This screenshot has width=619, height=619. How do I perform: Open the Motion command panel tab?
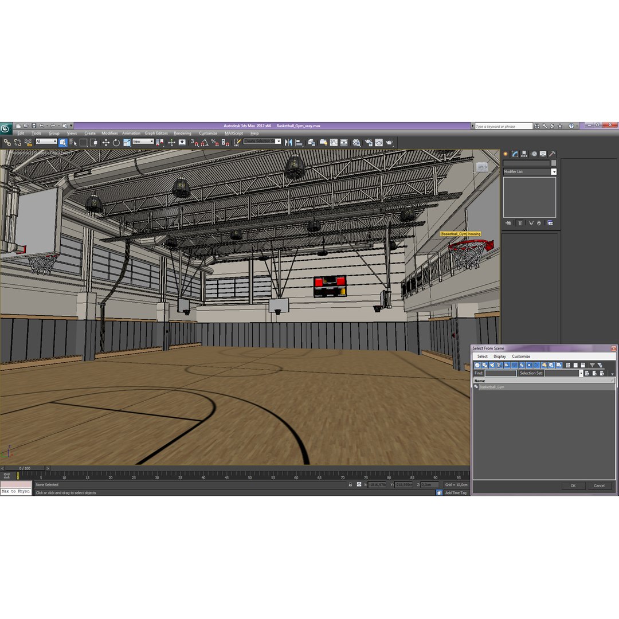pyautogui.click(x=534, y=154)
